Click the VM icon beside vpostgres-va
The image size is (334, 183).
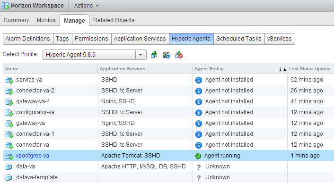point(9,156)
